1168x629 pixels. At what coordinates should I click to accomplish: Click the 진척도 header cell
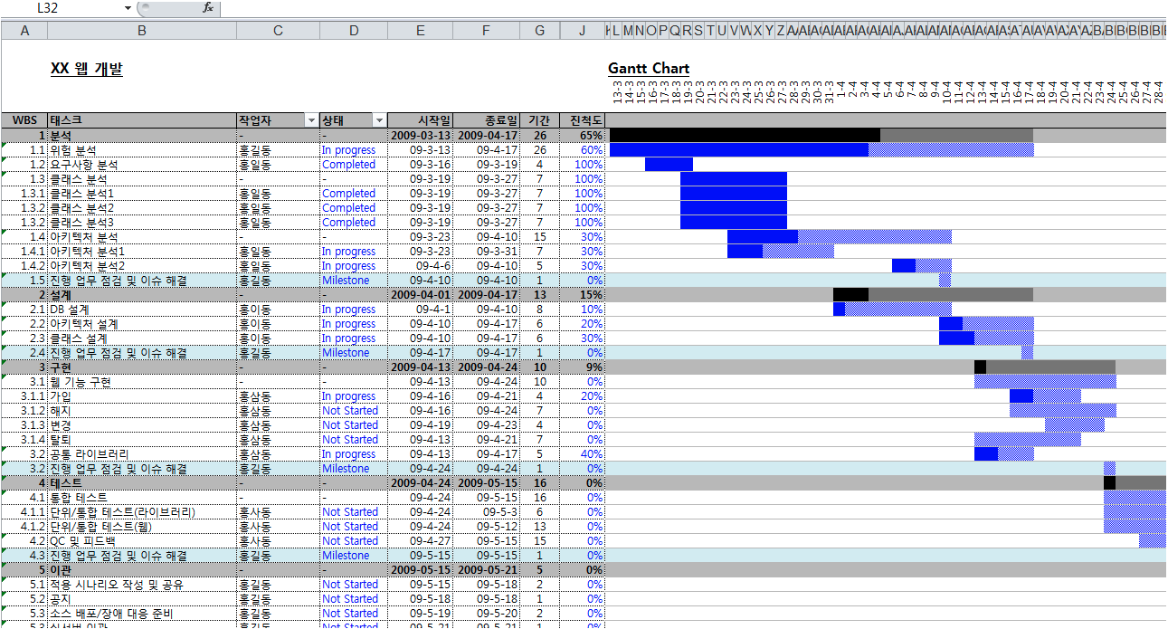pyautogui.click(x=583, y=120)
